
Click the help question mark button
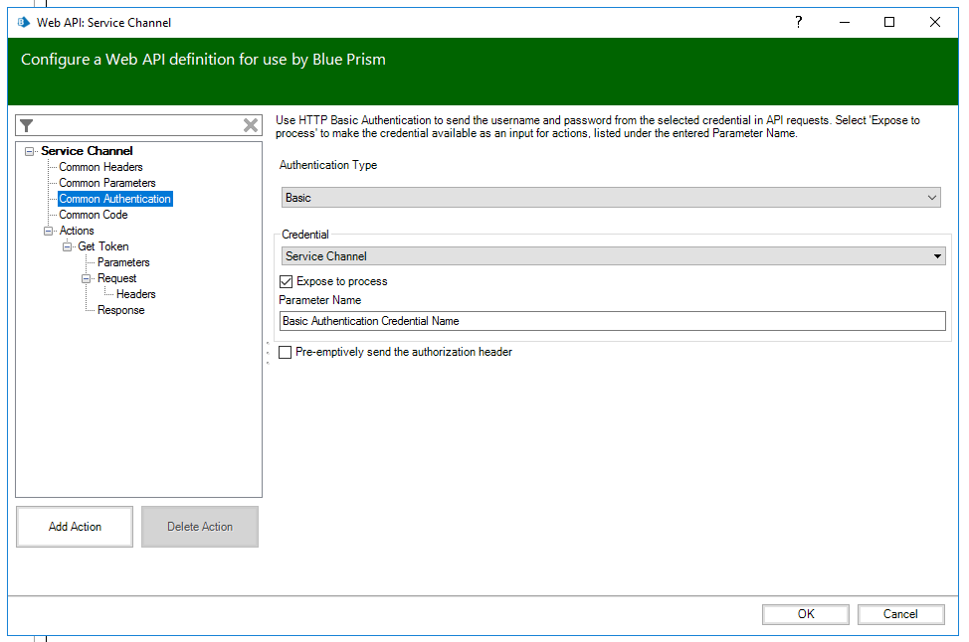pyautogui.click(x=798, y=22)
